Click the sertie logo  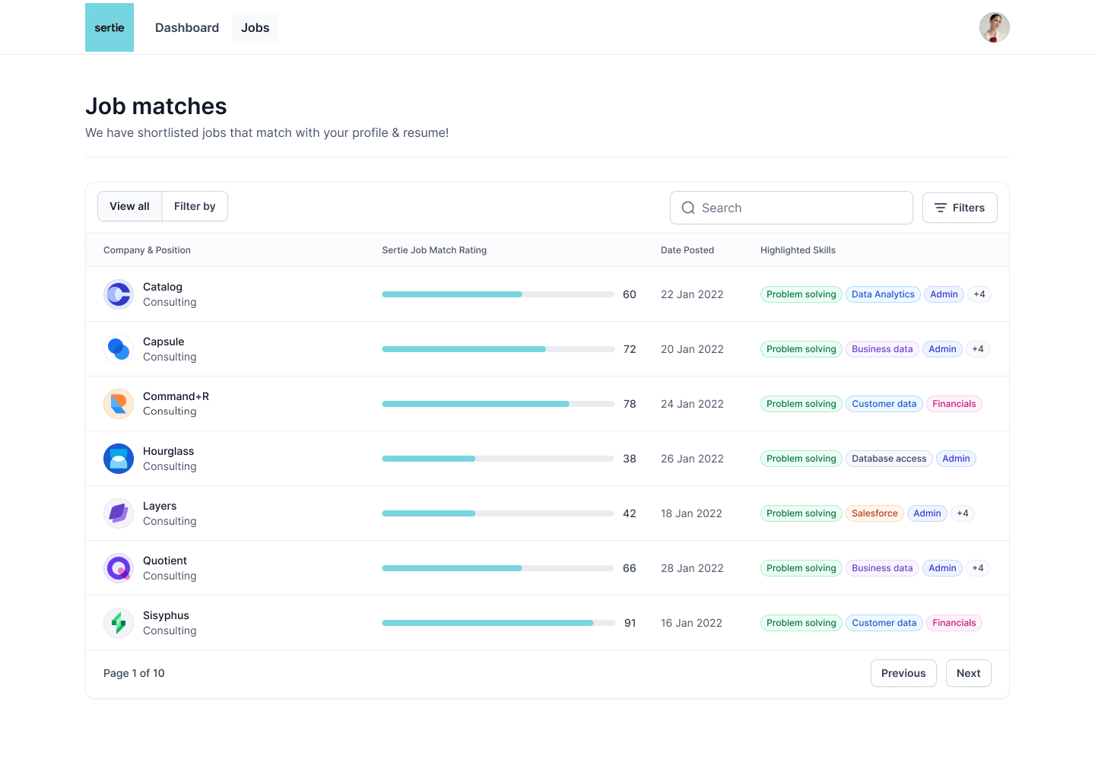109,27
